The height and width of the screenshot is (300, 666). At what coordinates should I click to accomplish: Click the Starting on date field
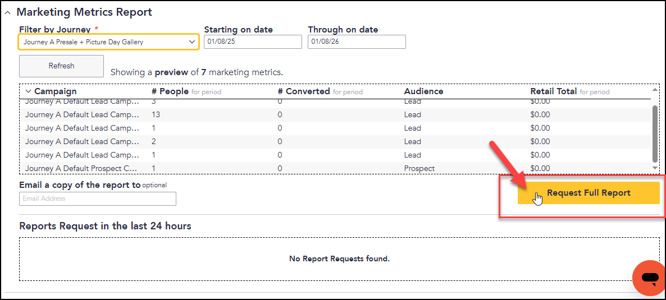point(253,42)
